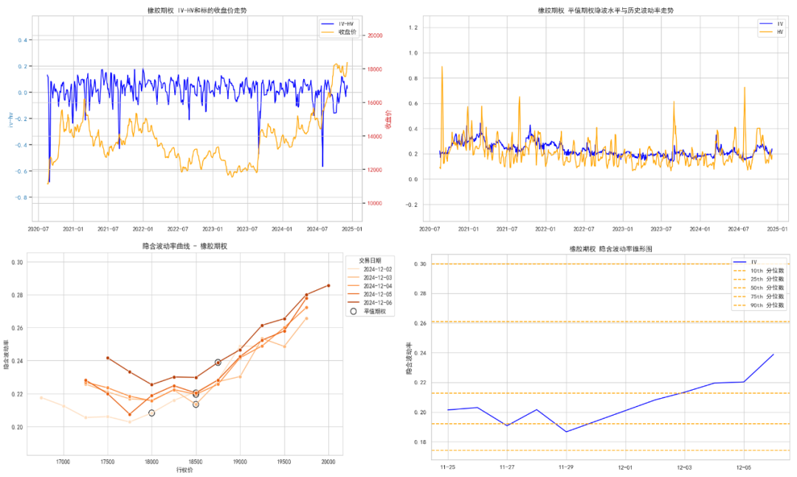
Task: Click '2023-01' date tick under the IV-HV chart
Action: pyautogui.click(x=213, y=230)
